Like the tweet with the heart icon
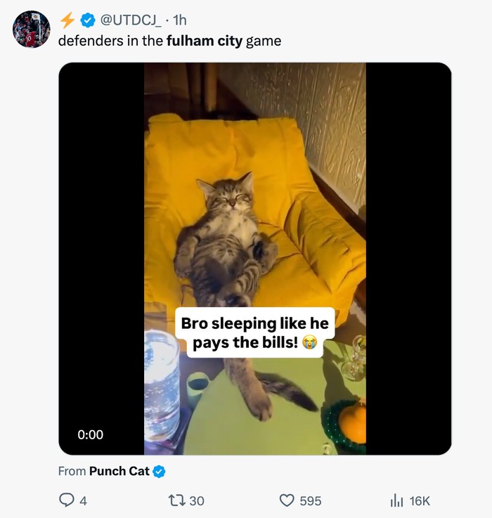The image size is (492, 518). tap(287, 500)
